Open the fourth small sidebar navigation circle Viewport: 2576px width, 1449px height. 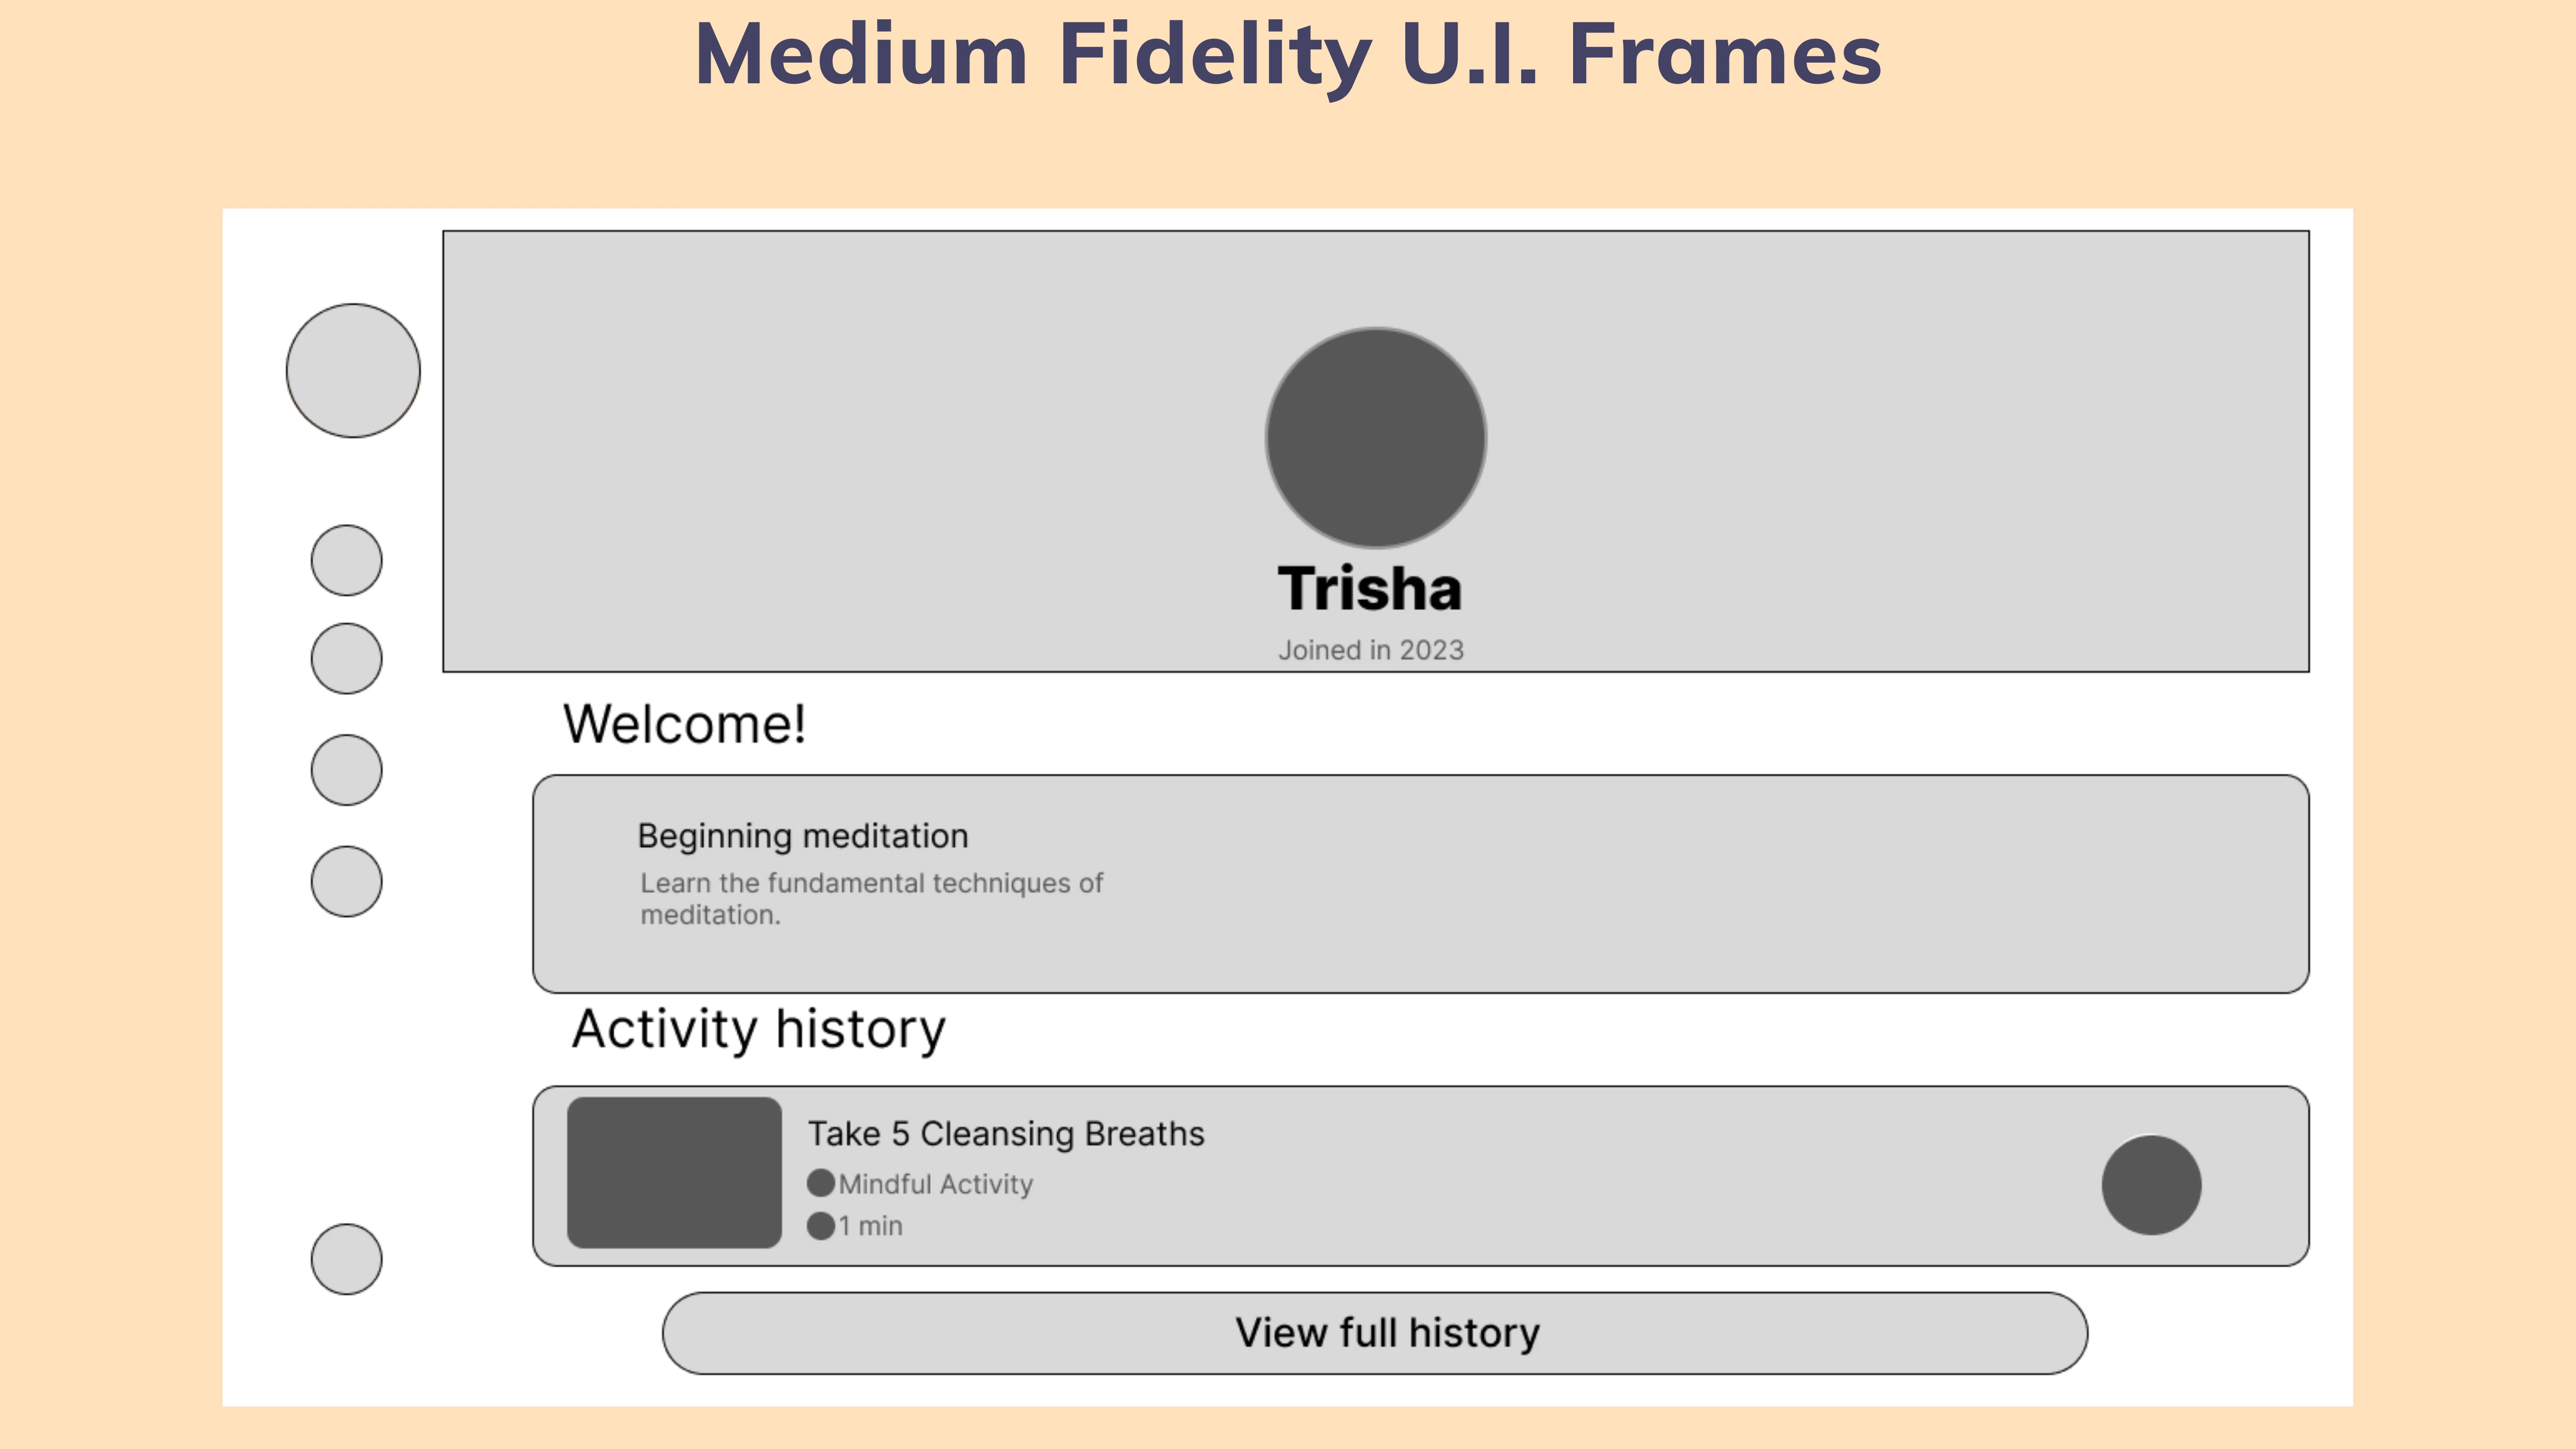pos(346,882)
